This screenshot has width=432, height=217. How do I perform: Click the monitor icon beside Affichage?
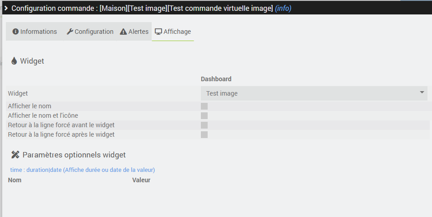[158, 32]
